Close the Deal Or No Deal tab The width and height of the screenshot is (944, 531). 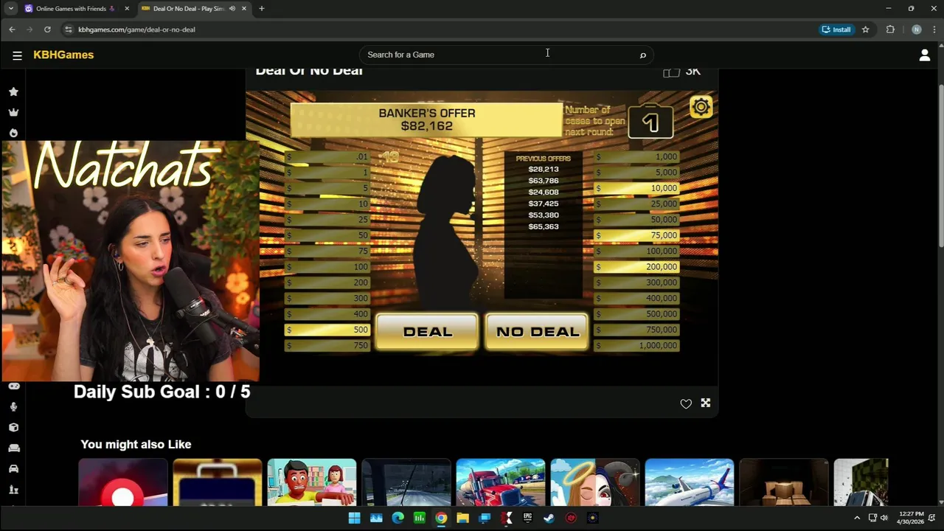244,9
